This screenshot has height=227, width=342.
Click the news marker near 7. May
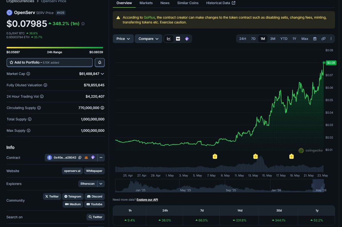pyautogui.click(x=215, y=156)
